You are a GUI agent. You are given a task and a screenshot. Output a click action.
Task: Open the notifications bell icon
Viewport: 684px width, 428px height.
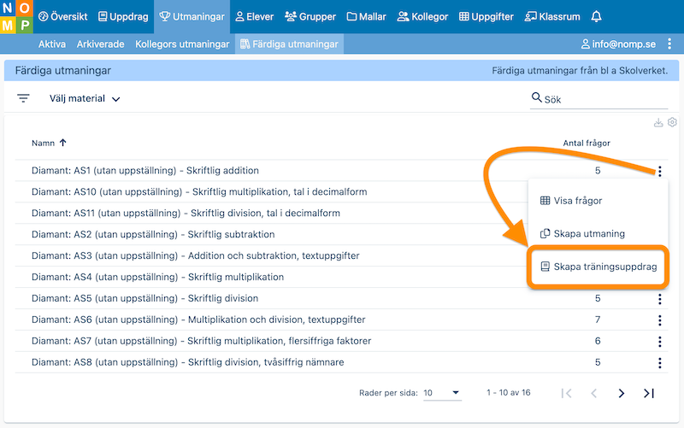coord(596,16)
